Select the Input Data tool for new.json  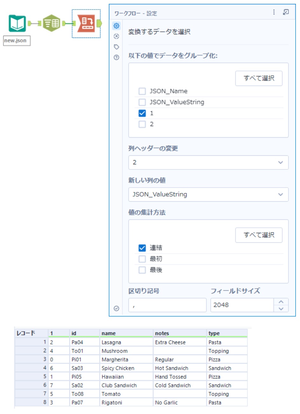17,23
